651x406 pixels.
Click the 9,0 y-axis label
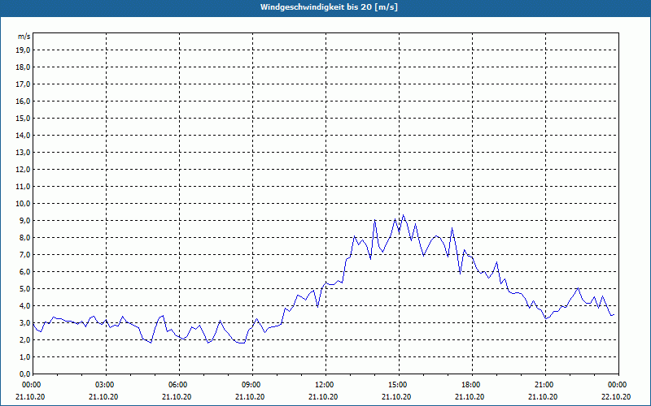coord(24,220)
